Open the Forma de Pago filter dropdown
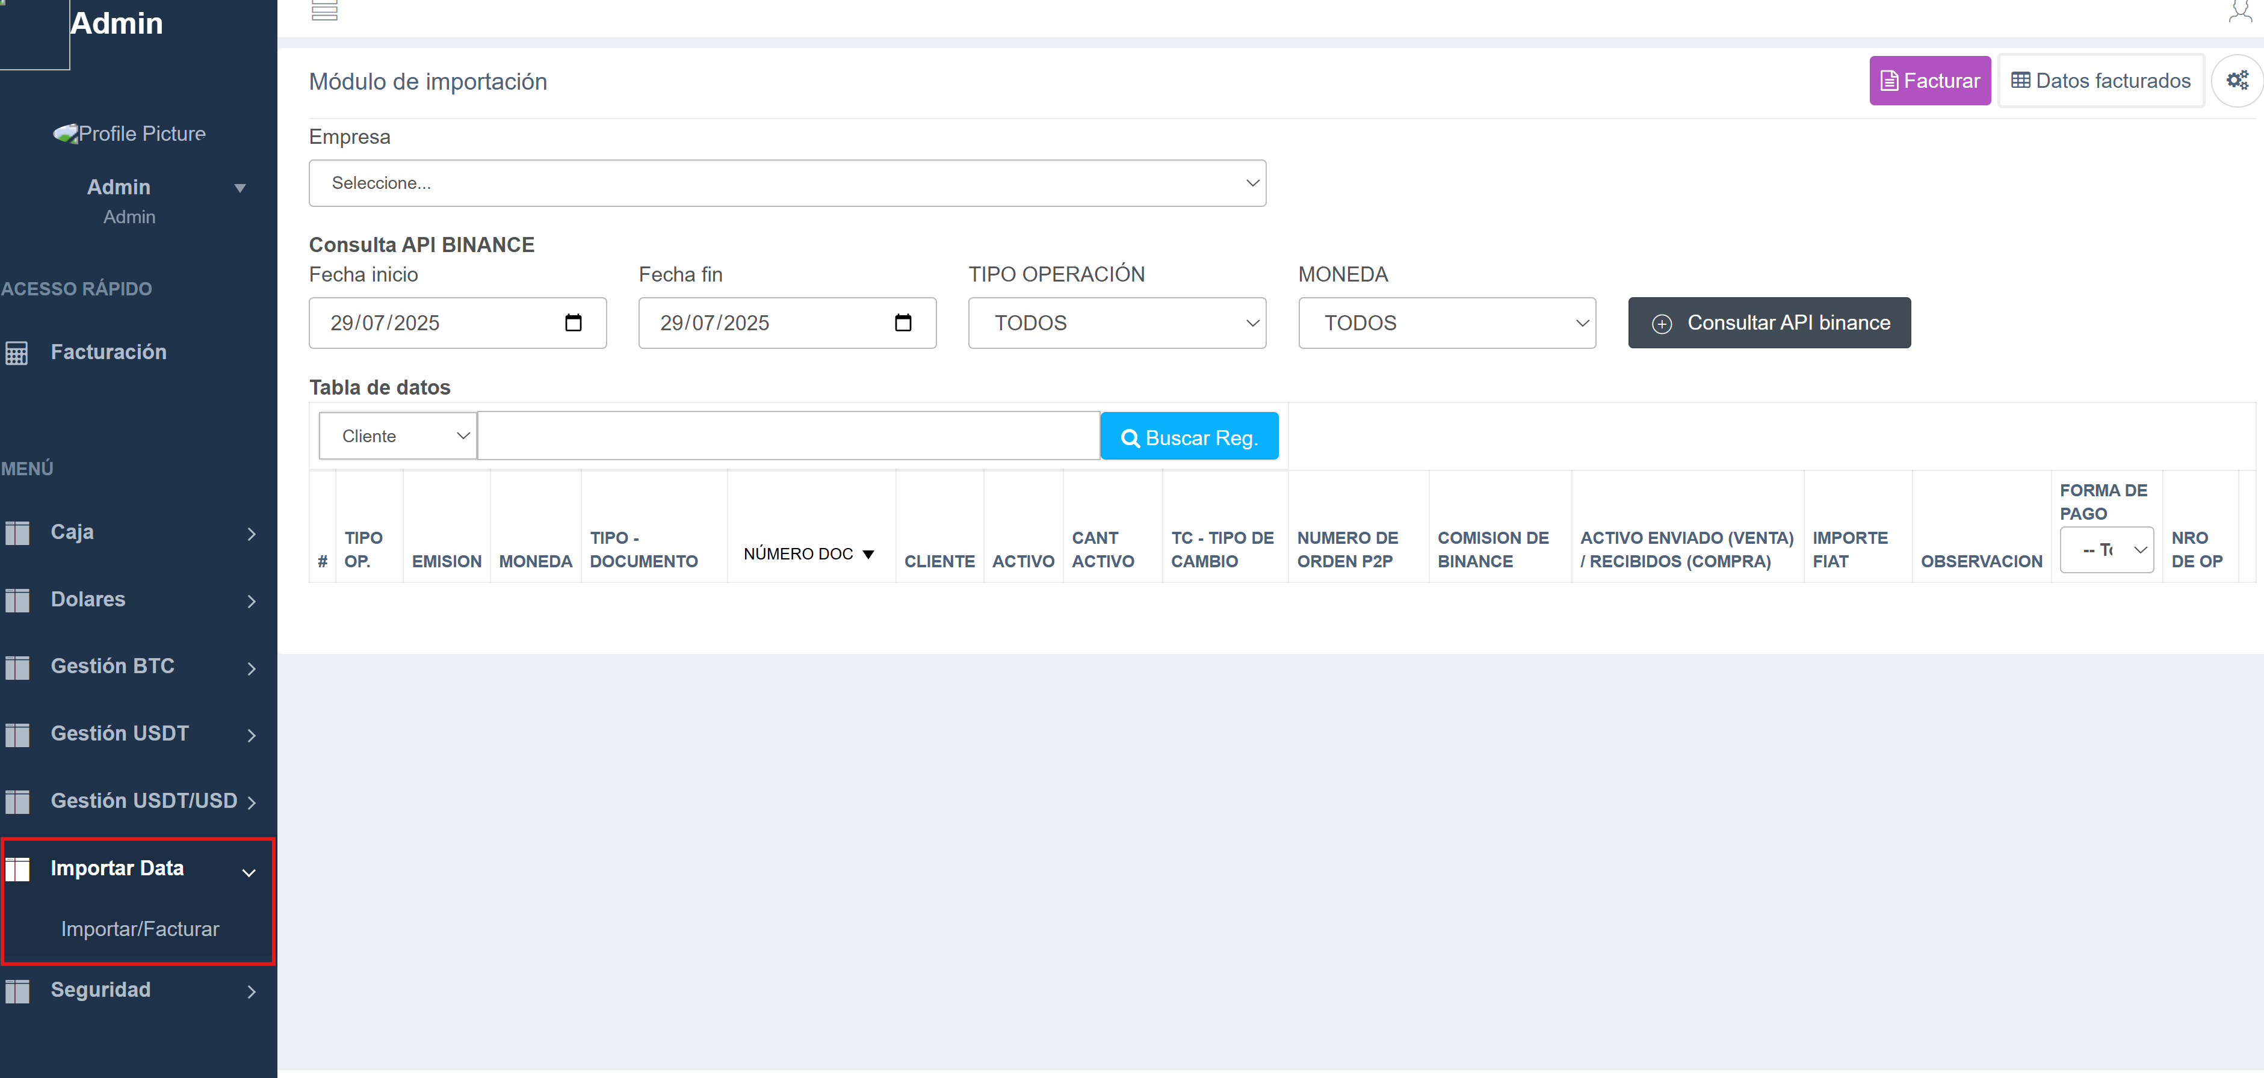The width and height of the screenshot is (2264, 1078). pyautogui.click(x=2106, y=550)
